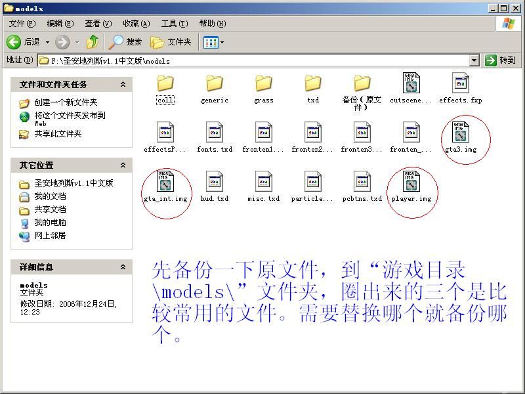Open the 编辑(E) menu
The height and width of the screenshot is (394, 525).
pyautogui.click(x=60, y=24)
